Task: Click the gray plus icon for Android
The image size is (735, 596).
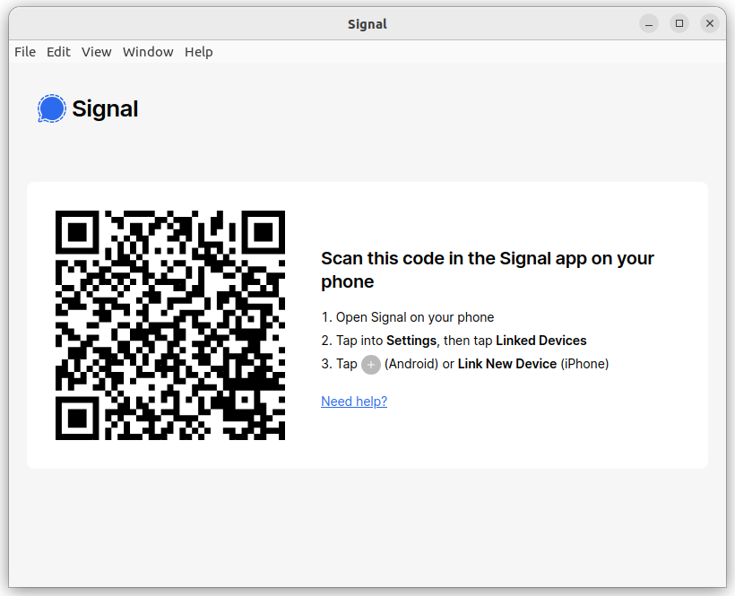Action: (371, 365)
